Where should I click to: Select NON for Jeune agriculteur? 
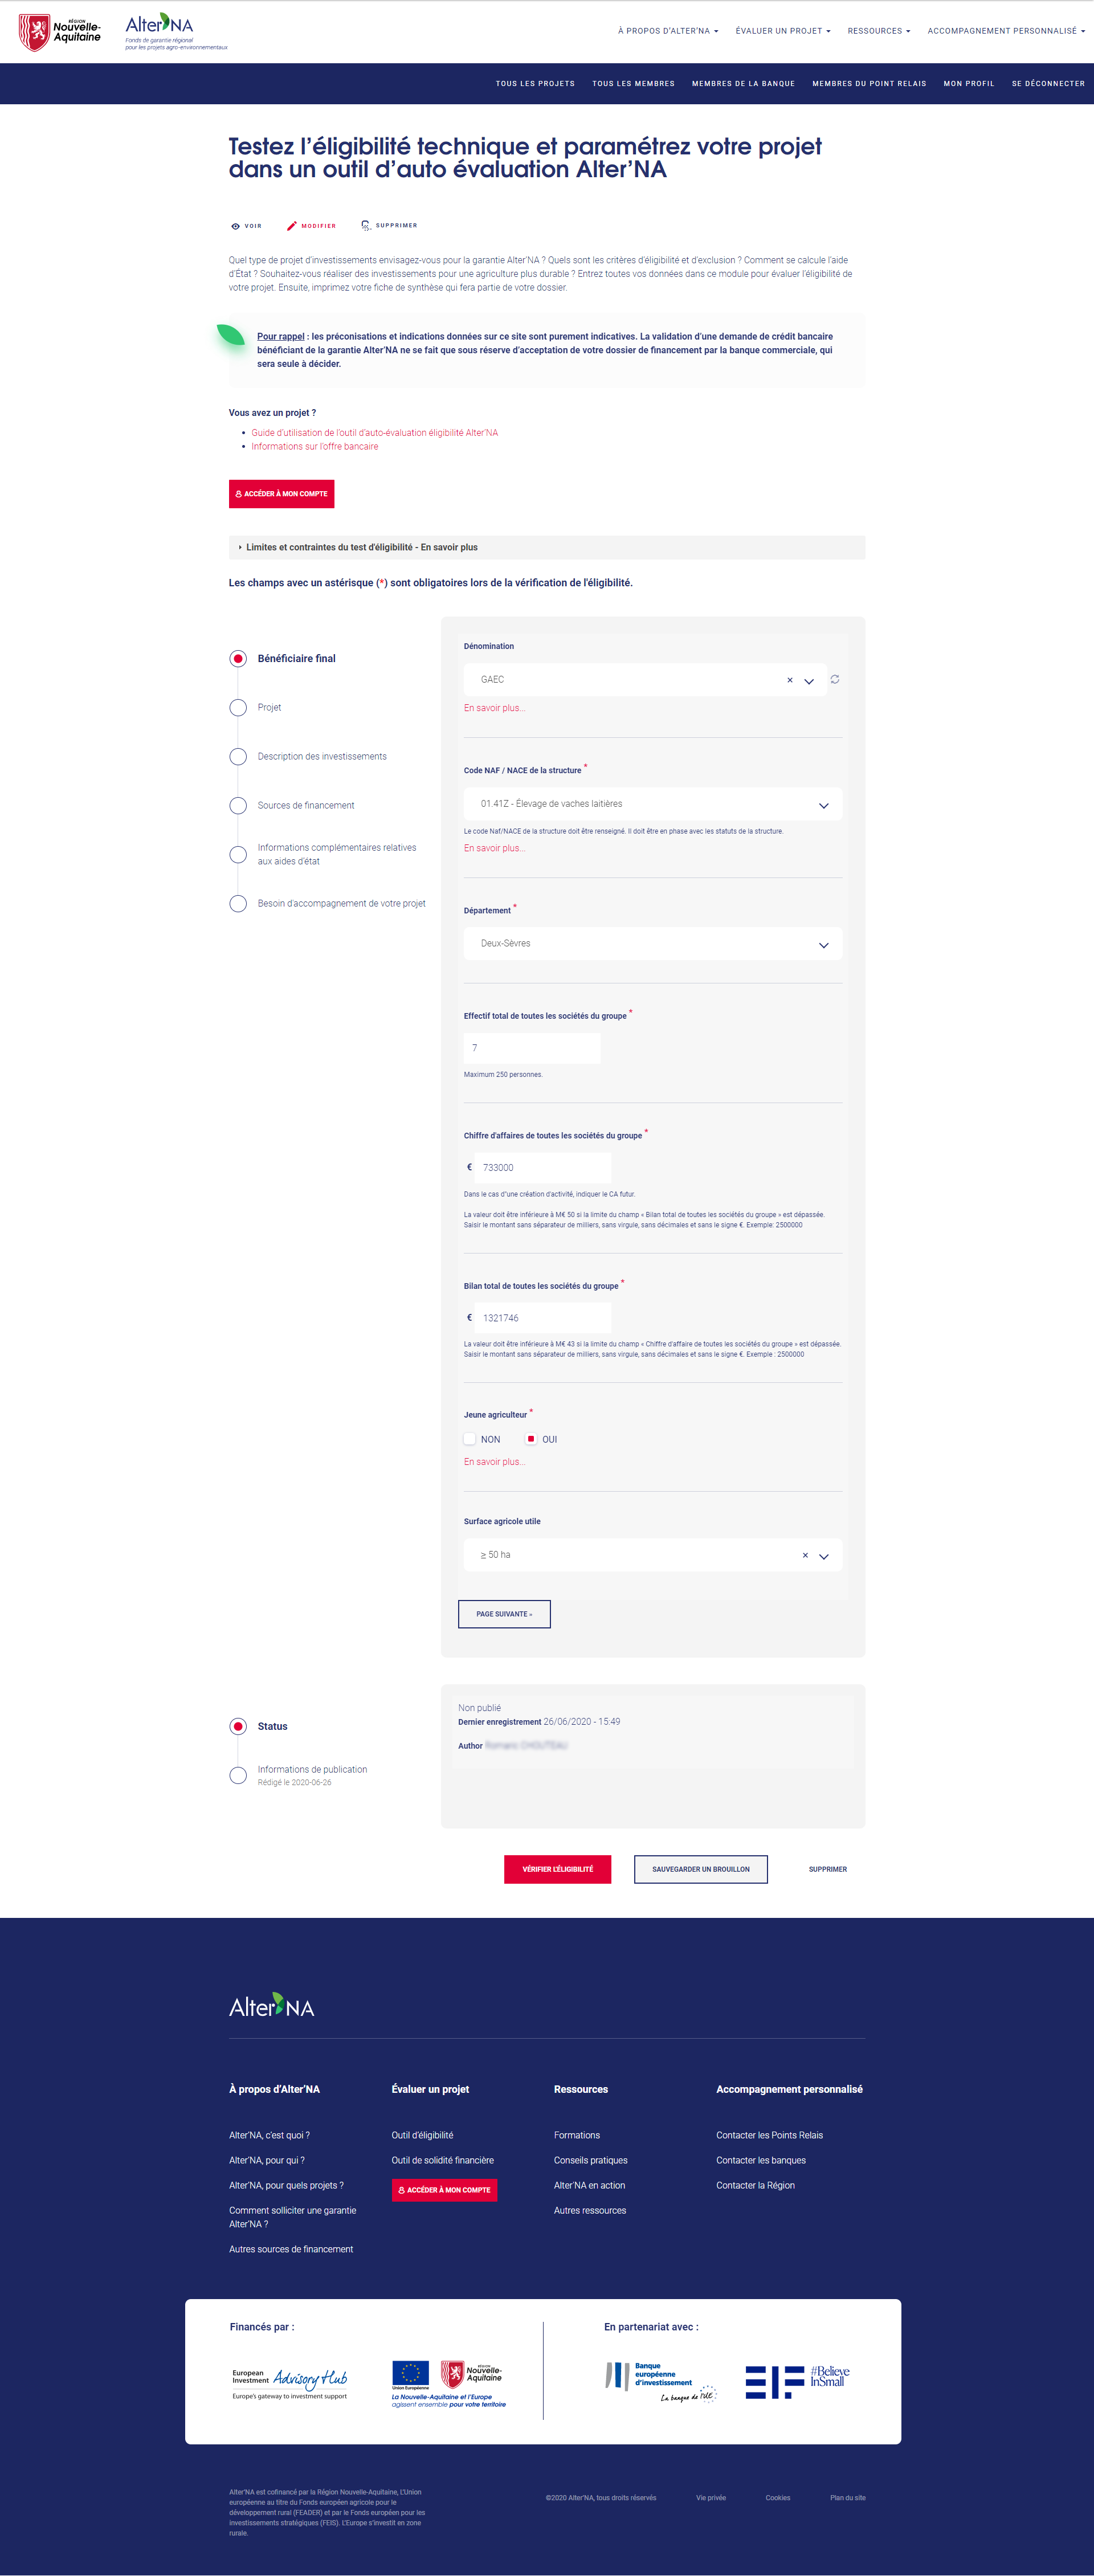point(470,1439)
